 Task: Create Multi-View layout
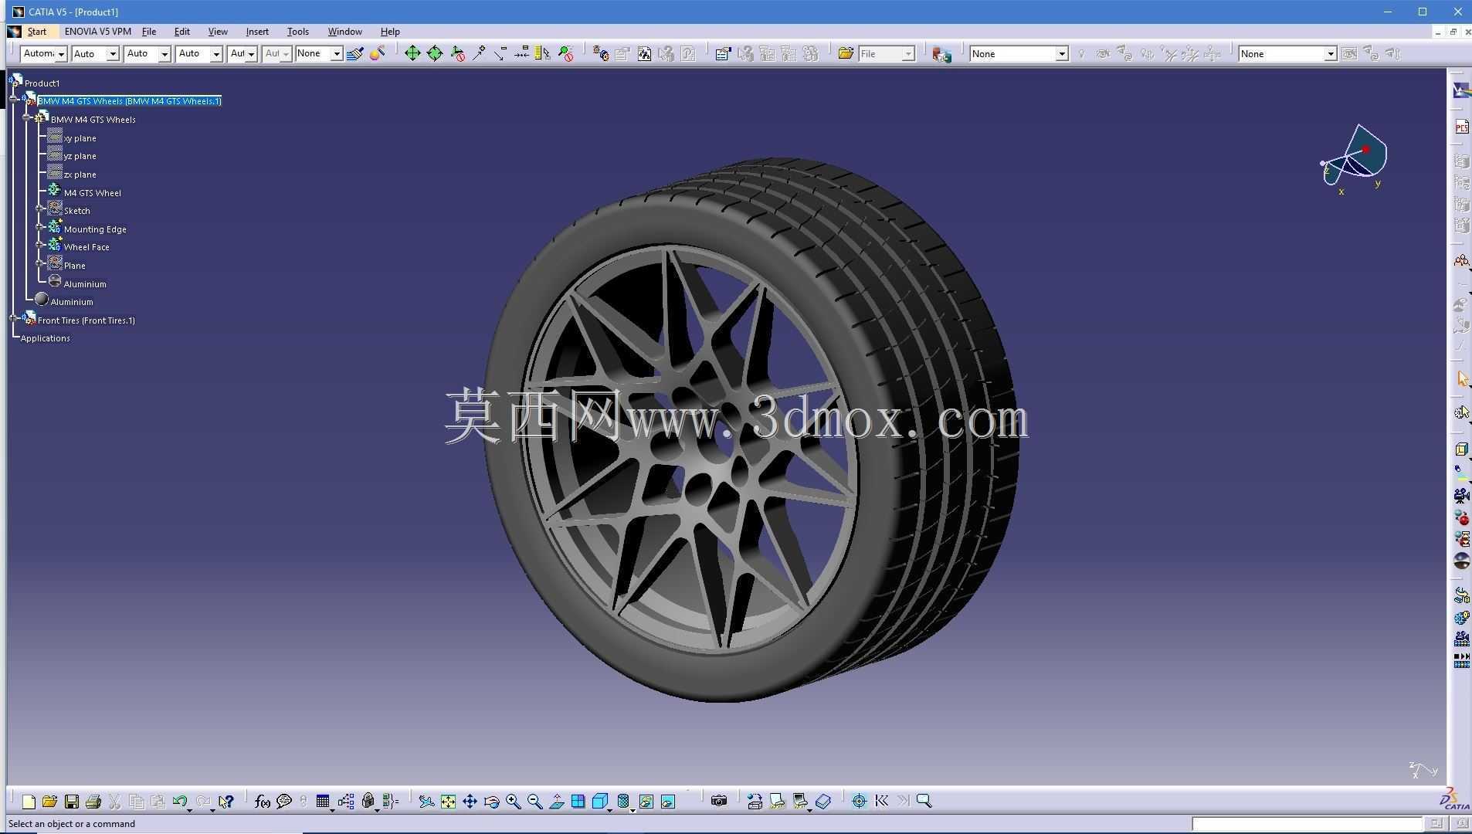[578, 802]
